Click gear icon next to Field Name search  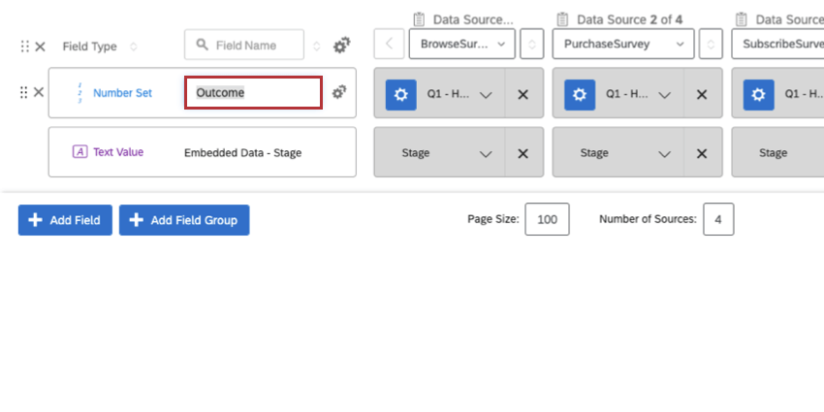[341, 46]
